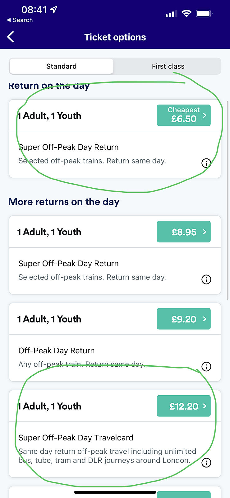The width and height of the screenshot is (230, 498).
Task: Open info for £8.95 Super Off-Peak Day Return
Action: [x=206, y=280]
